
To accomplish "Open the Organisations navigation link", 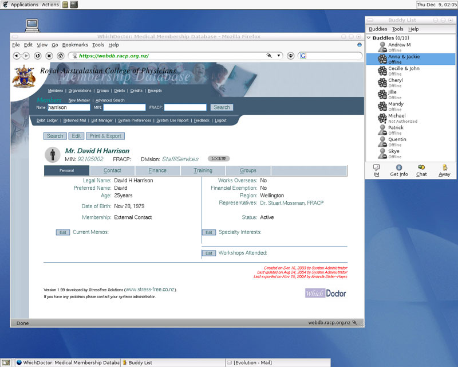I will click(80, 91).
